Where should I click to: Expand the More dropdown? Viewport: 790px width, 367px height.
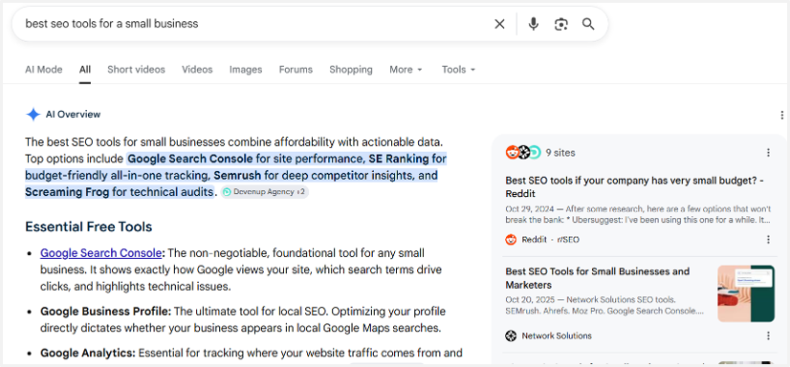[x=406, y=70]
